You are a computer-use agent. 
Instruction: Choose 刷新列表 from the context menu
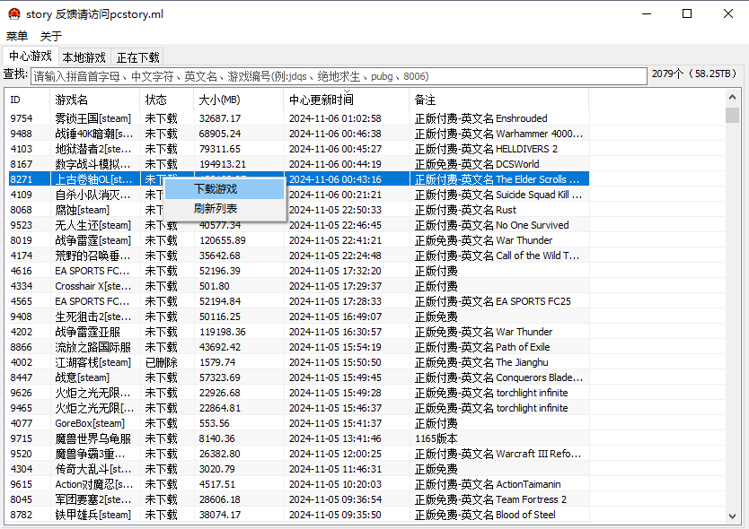point(225,208)
